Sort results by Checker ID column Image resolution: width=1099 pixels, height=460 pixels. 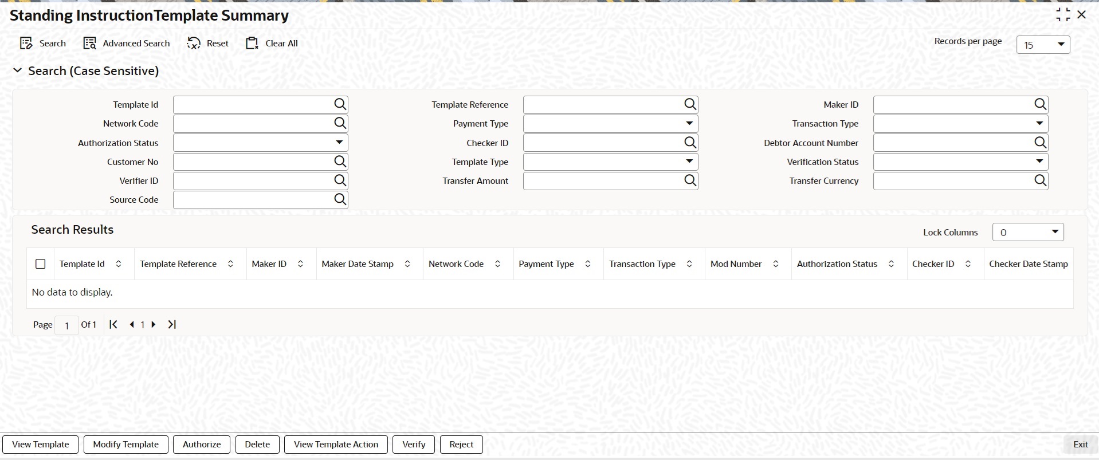(968, 264)
